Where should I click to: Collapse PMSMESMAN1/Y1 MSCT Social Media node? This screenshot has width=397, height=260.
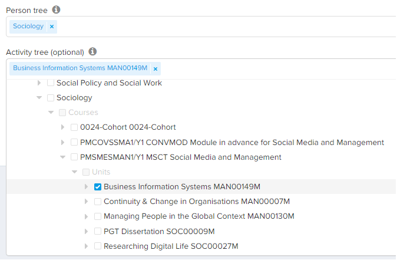[63, 157]
